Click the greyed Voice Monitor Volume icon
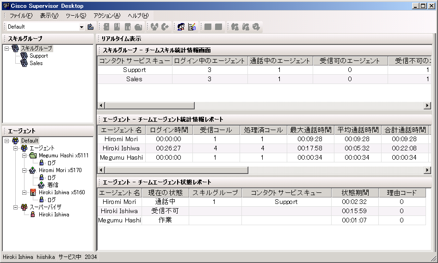This screenshot has width=438, height=263. 256,27
